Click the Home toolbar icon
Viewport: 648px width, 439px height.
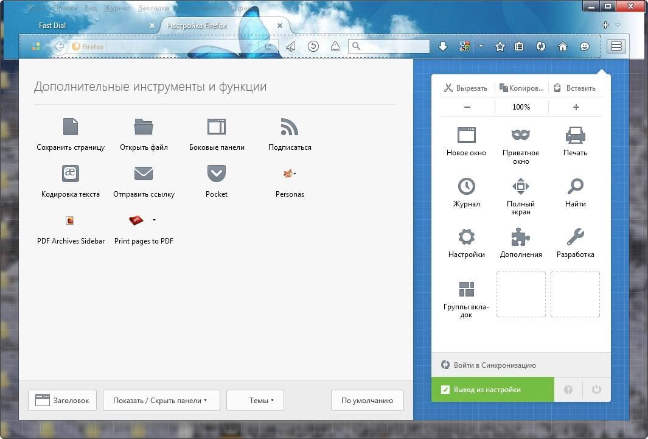pyautogui.click(x=563, y=46)
